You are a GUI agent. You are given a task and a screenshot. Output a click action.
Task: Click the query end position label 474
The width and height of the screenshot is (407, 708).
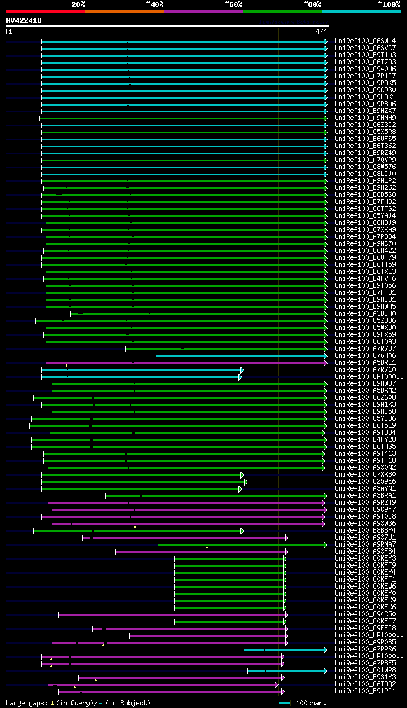(321, 32)
